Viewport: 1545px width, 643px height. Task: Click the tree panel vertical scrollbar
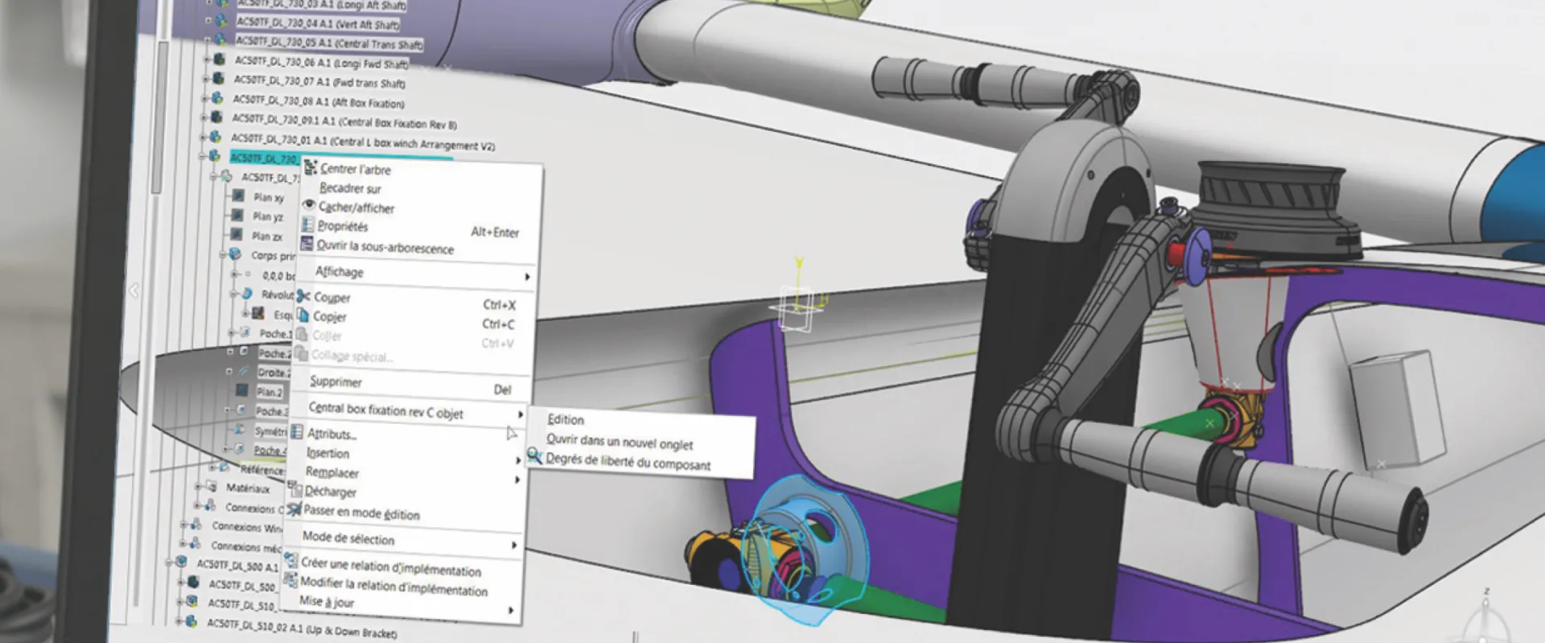(159, 121)
